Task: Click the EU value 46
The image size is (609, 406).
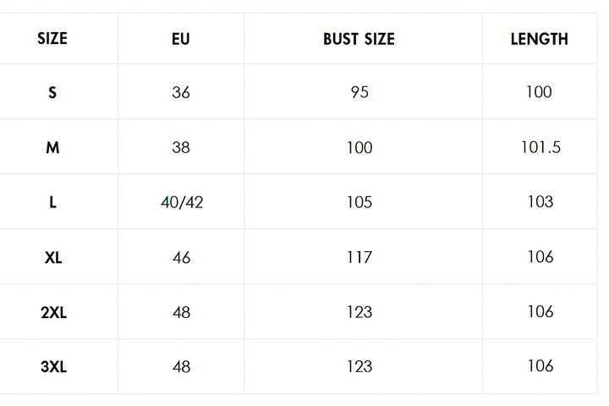Action: tap(181, 258)
